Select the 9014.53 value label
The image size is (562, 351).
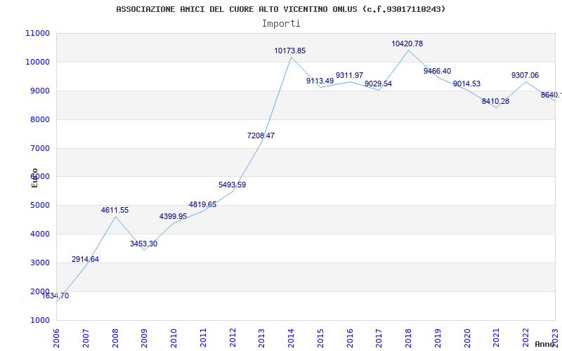click(x=466, y=84)
